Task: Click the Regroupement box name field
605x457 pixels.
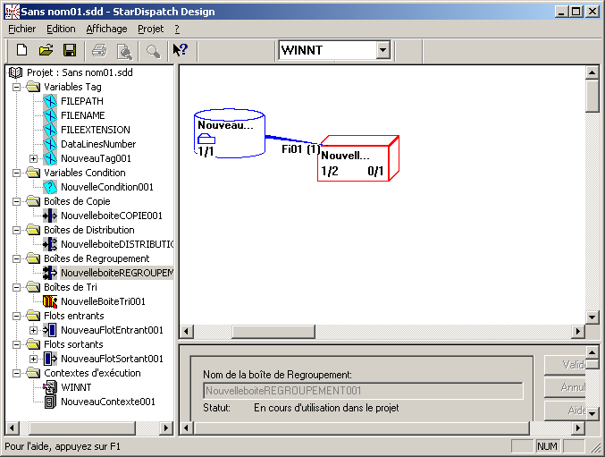Action: click(361, 391)
